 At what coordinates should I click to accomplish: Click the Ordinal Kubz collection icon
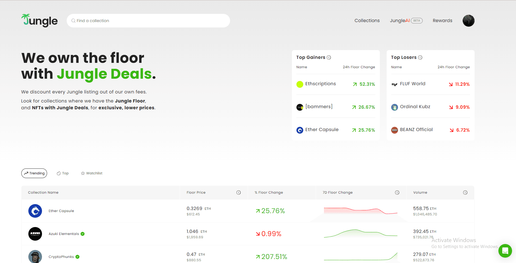coord(395,107)
